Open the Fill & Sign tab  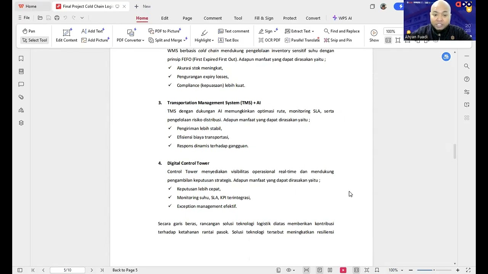[x=264, y=18]
